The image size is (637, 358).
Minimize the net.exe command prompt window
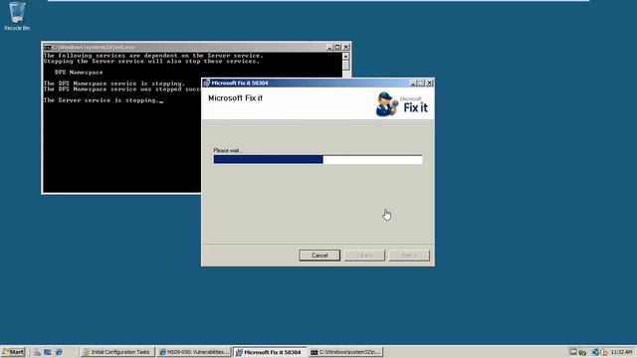coord(329,47)
